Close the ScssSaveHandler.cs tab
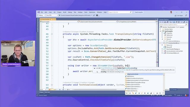 [55, 19]
